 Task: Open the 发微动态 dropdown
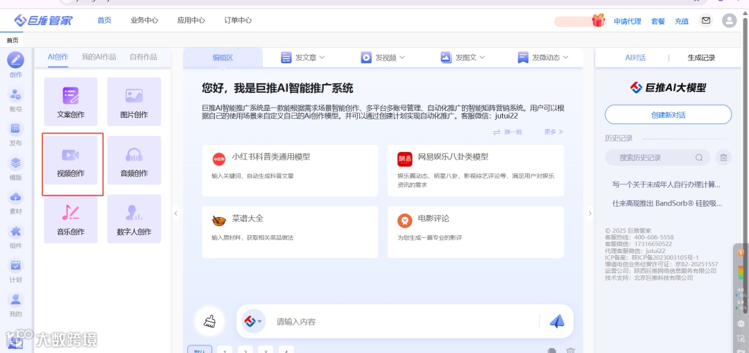543,58
